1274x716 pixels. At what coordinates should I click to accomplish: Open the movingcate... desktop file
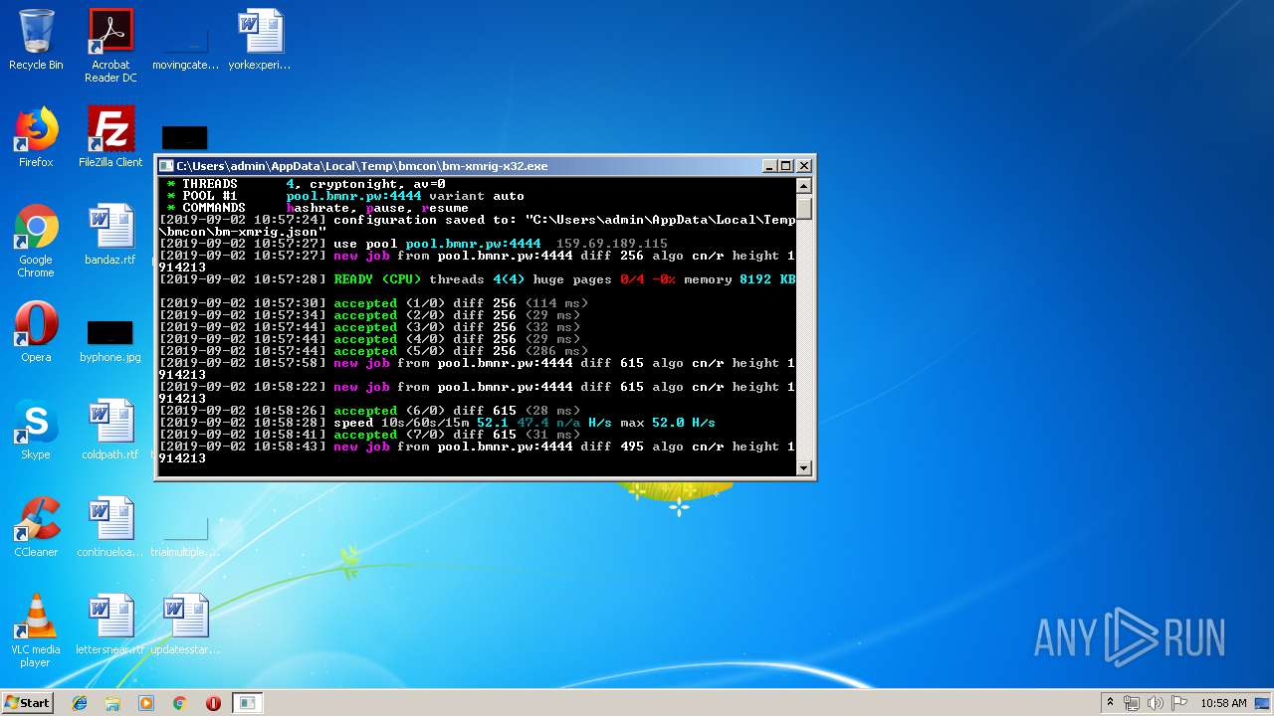pos(185,46)
